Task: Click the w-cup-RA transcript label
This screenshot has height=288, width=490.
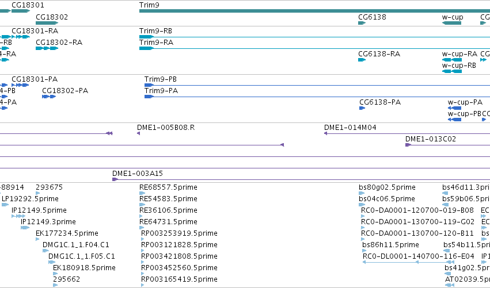Action: 459,54
